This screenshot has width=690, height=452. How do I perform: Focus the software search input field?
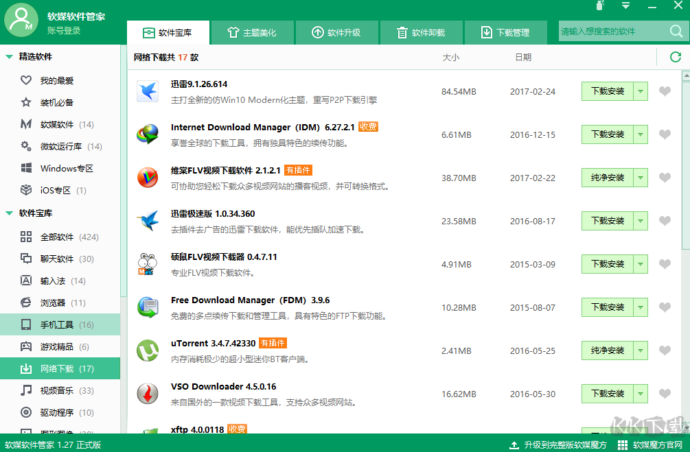coord(612,32)
